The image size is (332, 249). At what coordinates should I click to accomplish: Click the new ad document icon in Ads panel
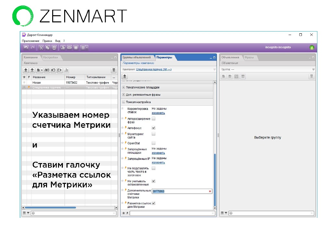point(224,77)
